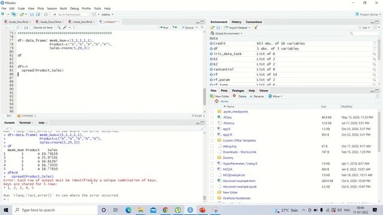Minimize the console pane
Screen dimensions: 383x215
coord(197,123)
